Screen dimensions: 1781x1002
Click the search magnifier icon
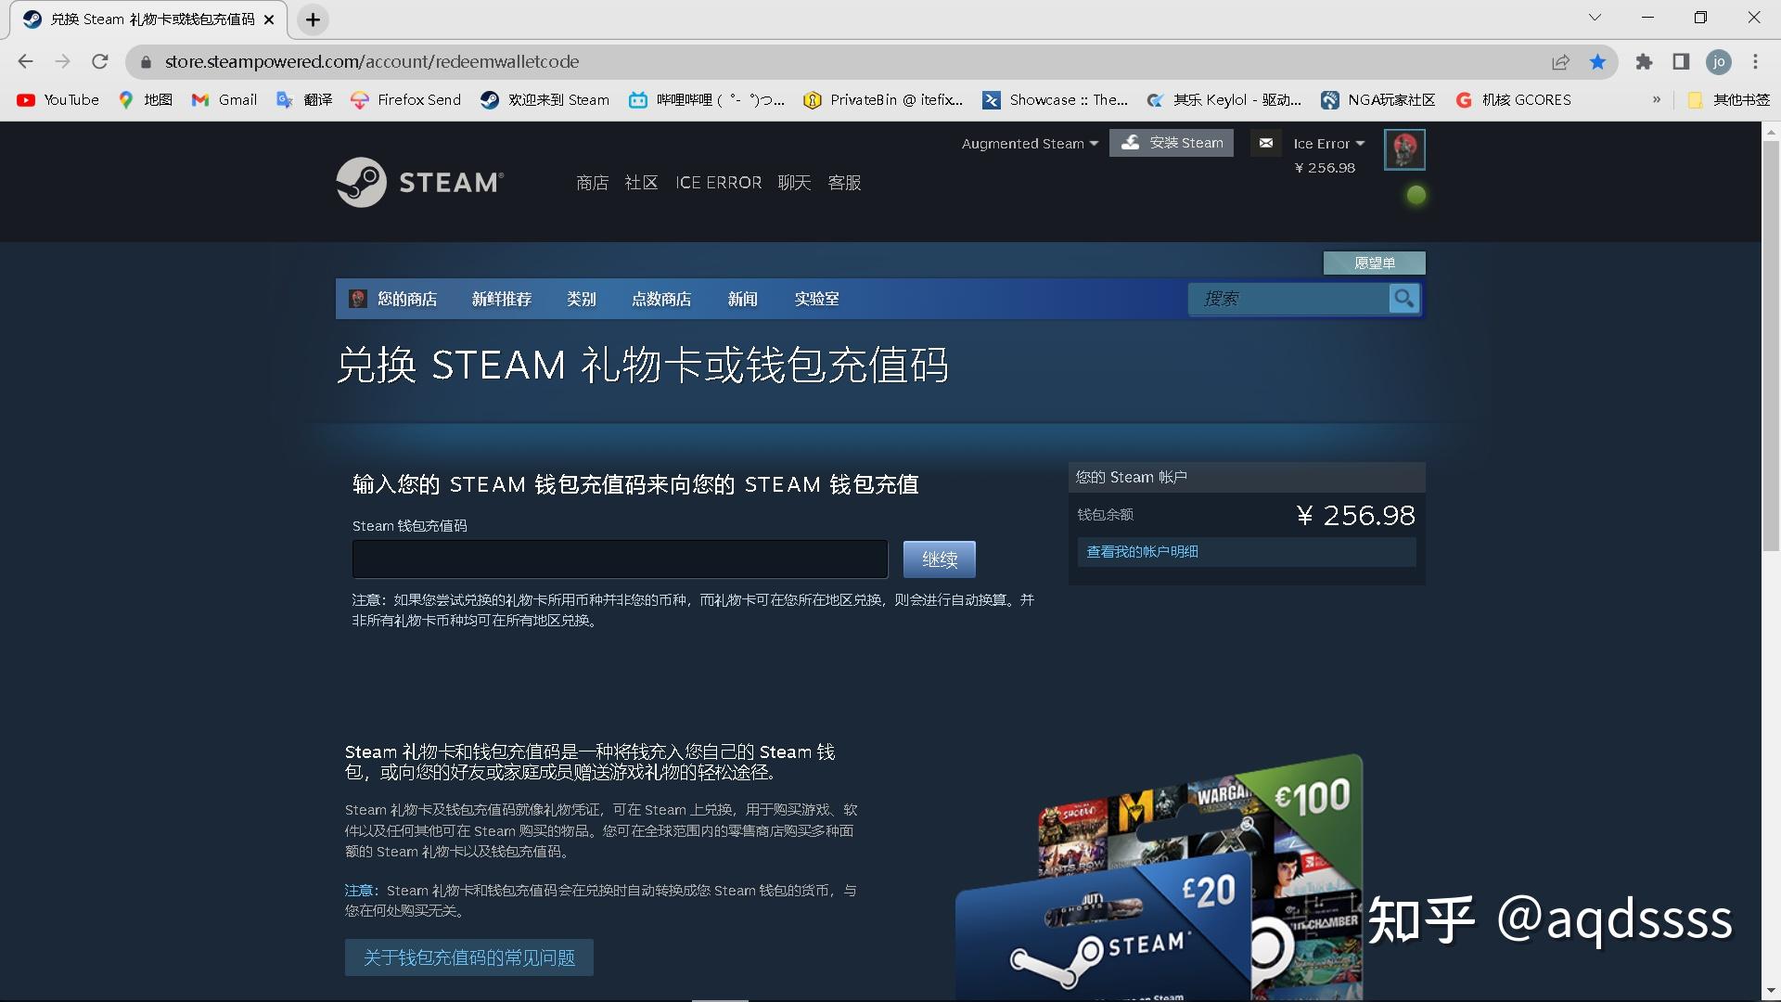pos(1403,299)
